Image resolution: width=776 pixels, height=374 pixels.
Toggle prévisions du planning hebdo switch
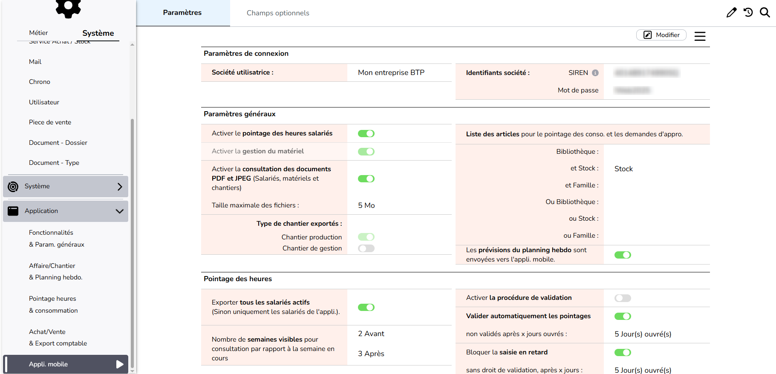(623, 255)
